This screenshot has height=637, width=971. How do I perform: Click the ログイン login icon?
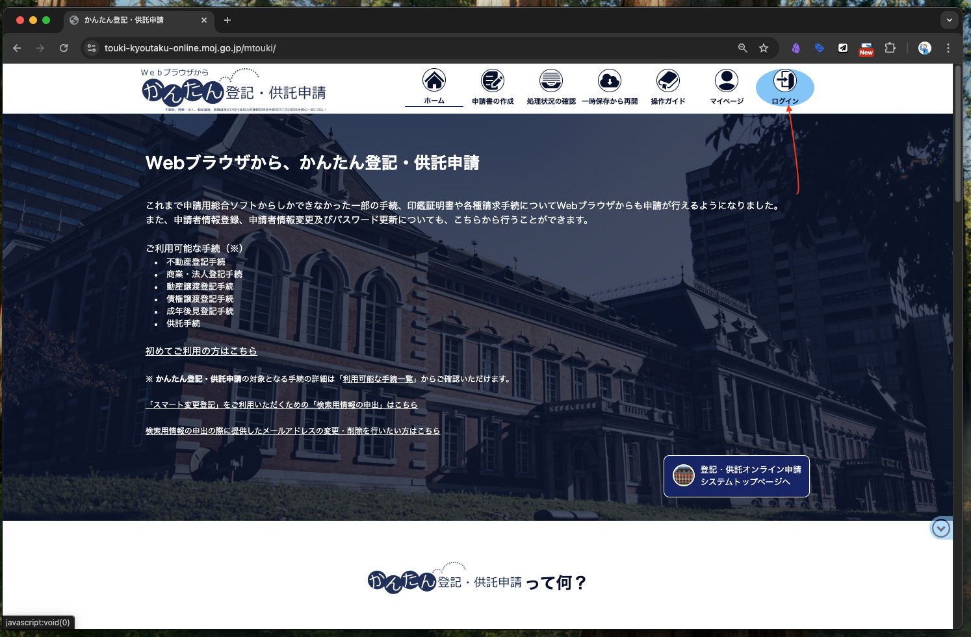[x=784, y=81]
